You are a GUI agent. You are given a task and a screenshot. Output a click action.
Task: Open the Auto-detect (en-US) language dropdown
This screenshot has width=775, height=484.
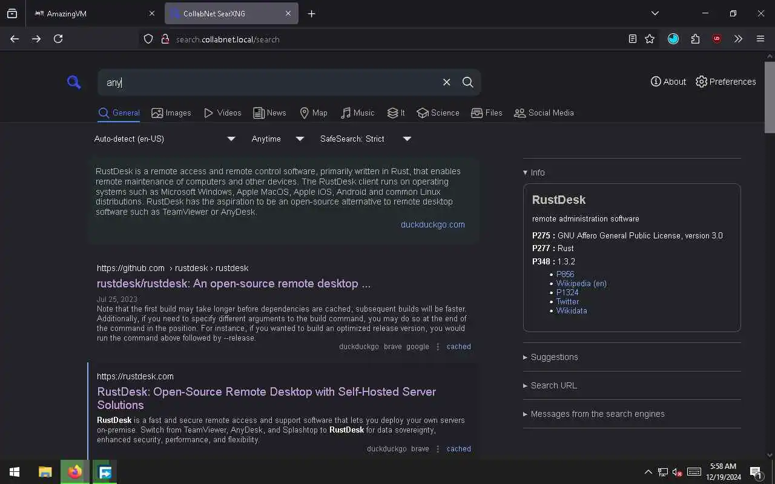click(x=165, y=139)
